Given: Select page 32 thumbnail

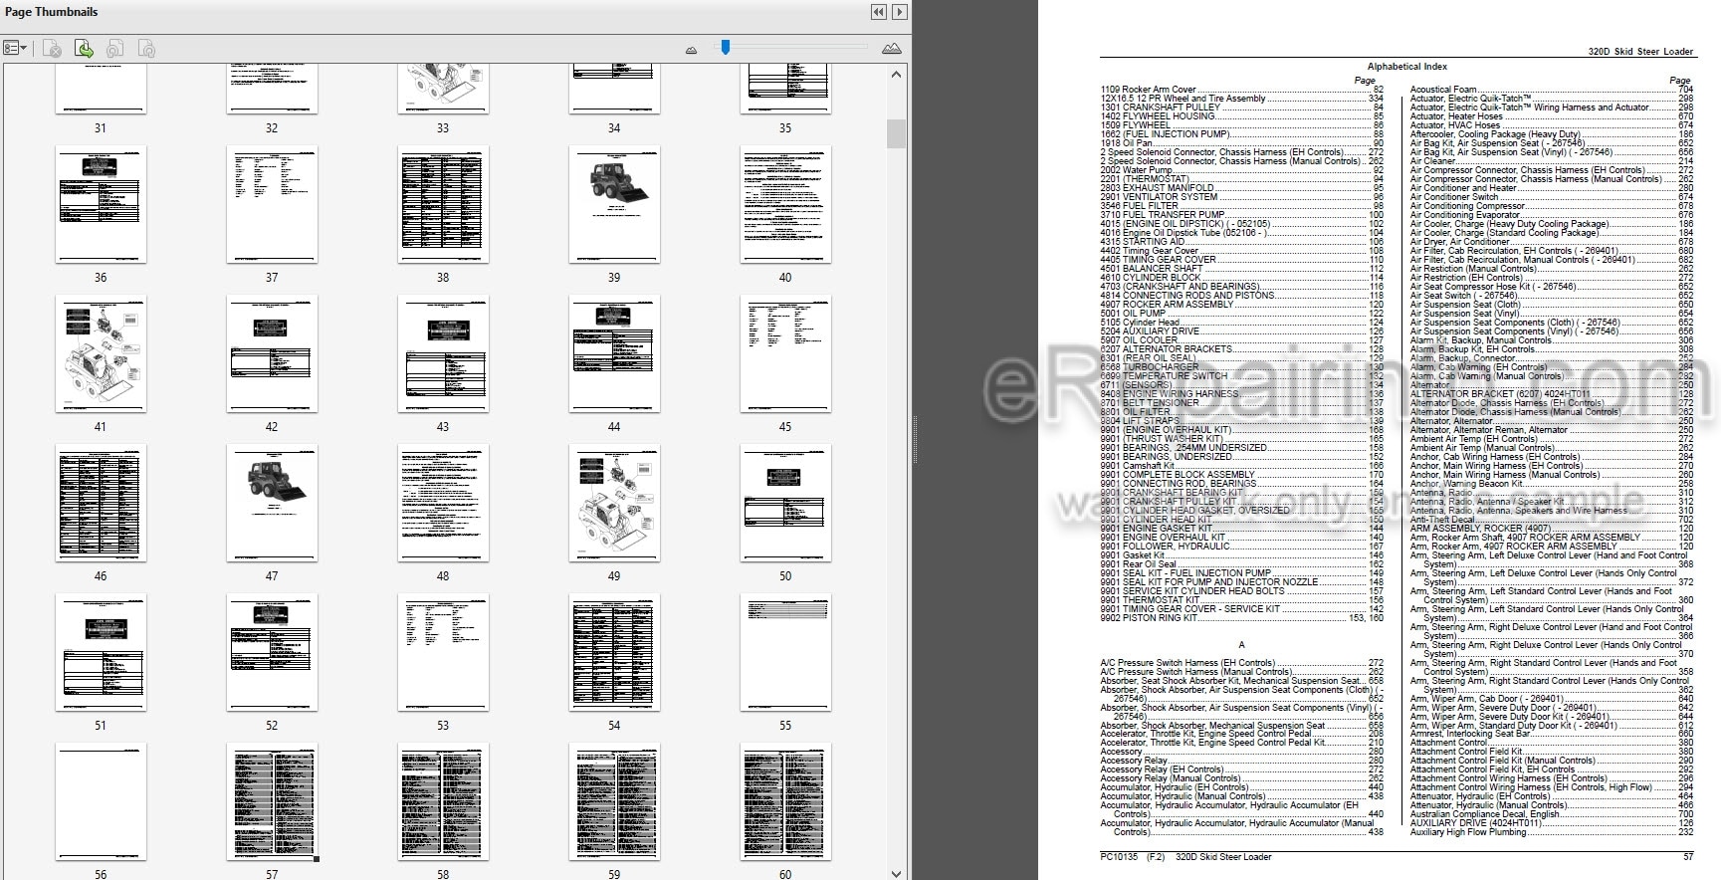Looking at the screenshot, I should point(272,90).
